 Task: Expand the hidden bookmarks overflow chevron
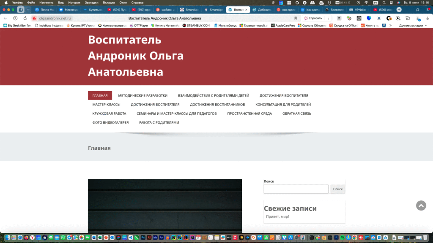(x=390, y=25)
